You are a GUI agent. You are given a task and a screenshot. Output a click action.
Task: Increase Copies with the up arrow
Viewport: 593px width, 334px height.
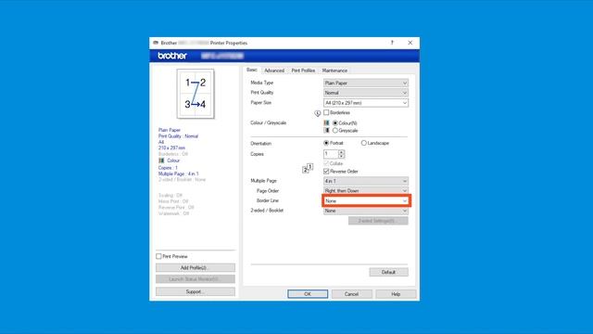(342, 152)
